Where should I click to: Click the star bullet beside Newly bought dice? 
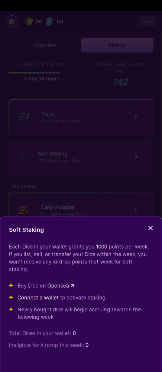click(x=11, y=309)
